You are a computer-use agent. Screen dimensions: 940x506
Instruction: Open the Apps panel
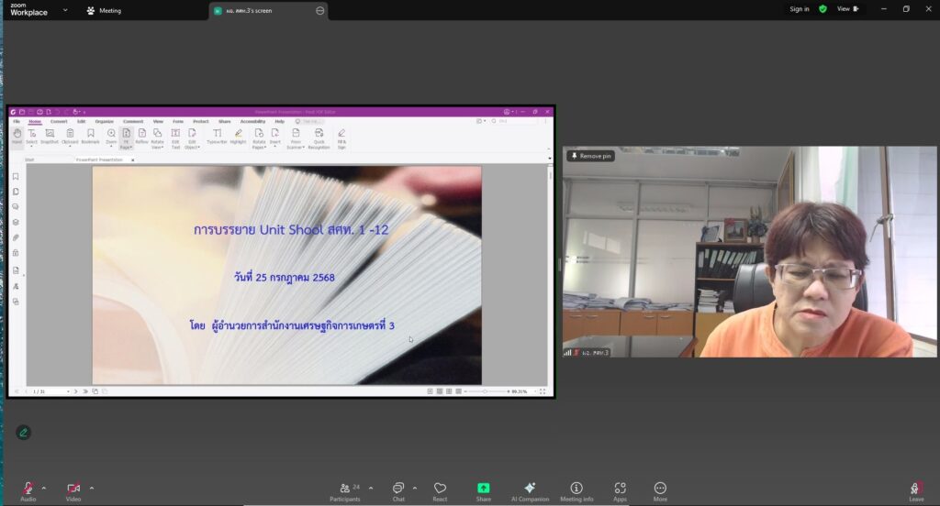pyautogui.click(x=620, y=491)
